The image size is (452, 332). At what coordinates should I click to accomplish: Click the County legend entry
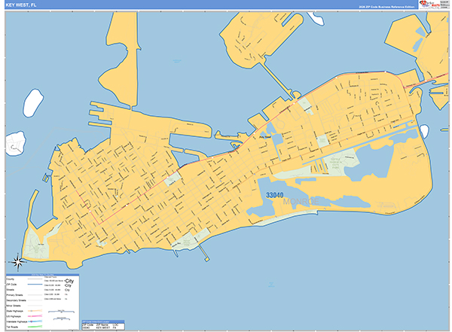coord(11,278)
